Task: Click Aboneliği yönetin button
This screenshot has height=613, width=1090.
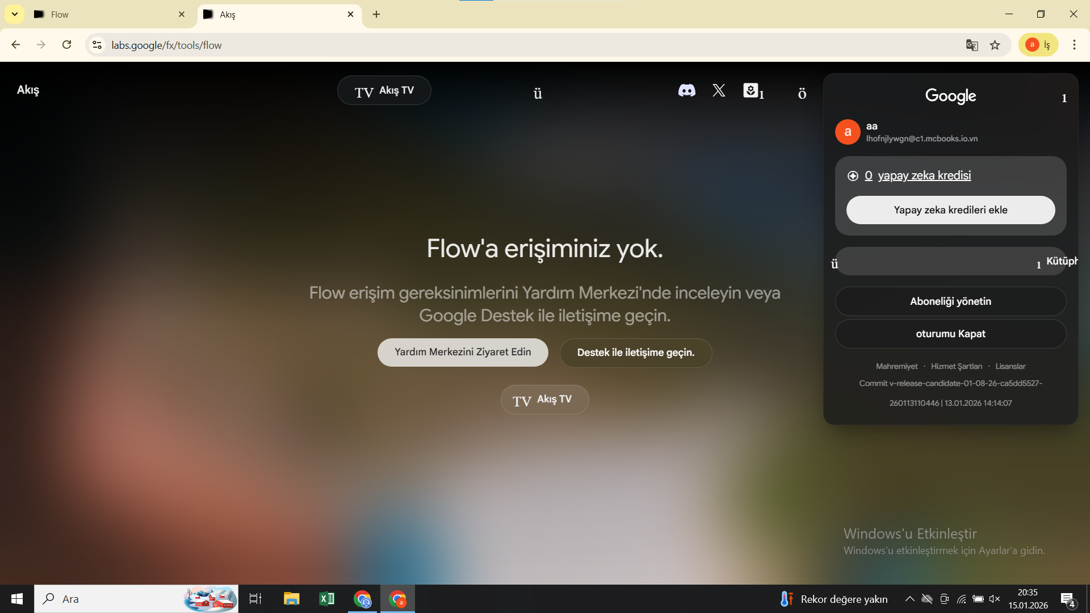Action: pos(951,301)
